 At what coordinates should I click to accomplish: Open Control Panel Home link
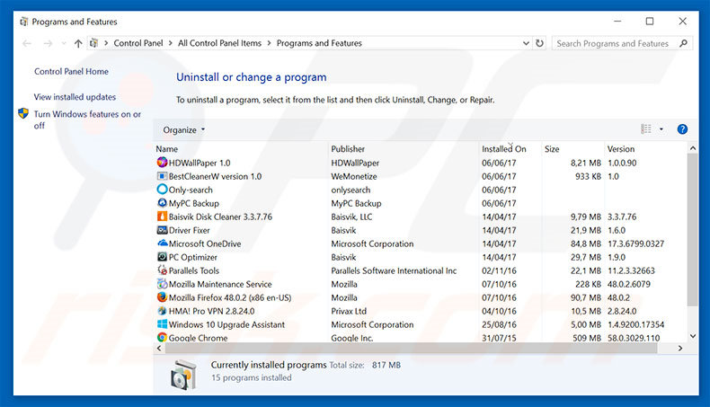coord(71,72)
